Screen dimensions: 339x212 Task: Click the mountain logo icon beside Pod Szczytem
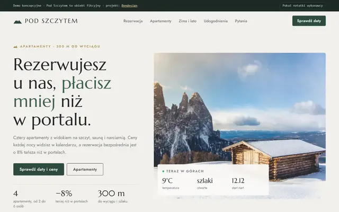(17, 21)
